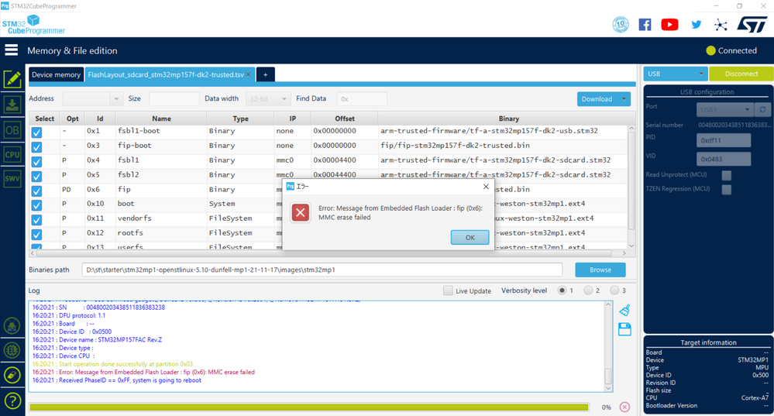Click the ST logo
774x416 pixels.
pos(752,24)
